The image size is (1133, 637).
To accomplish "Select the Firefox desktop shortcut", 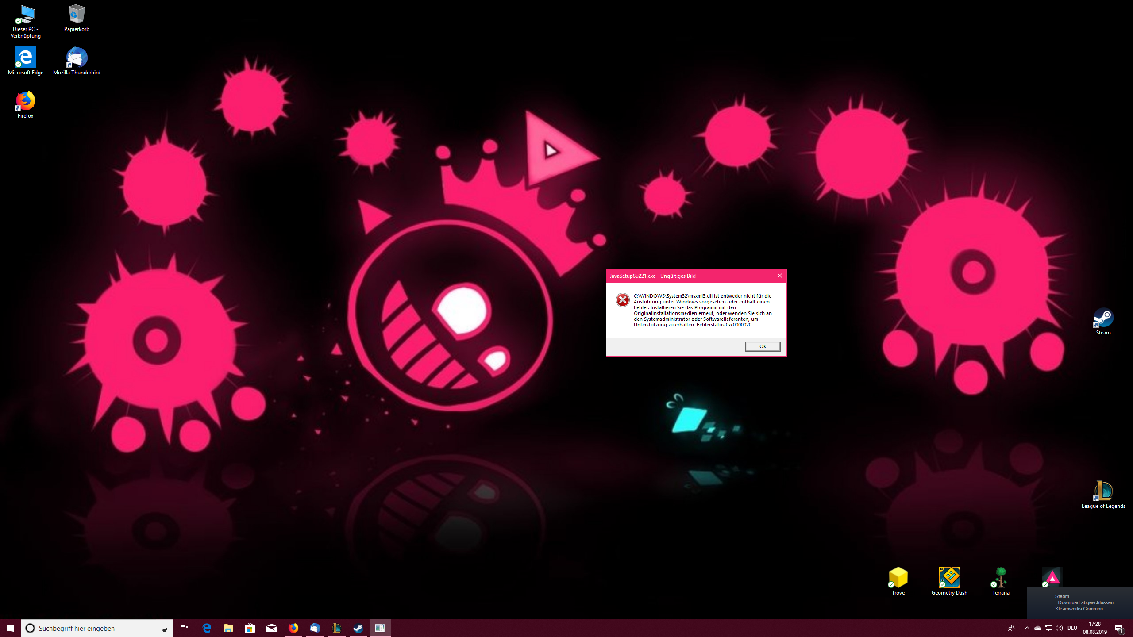I will [x=25, y=101].
